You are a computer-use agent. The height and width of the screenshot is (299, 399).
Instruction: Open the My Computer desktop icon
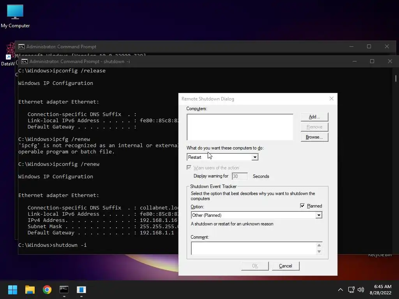pos(15,16)
